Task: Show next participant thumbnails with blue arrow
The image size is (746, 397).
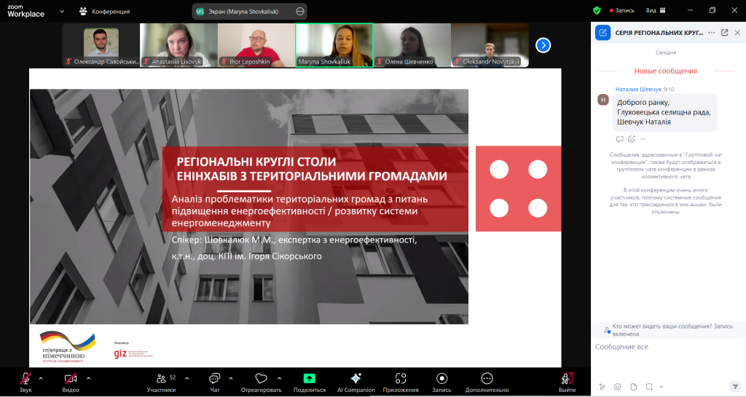Action: [543, 45]
